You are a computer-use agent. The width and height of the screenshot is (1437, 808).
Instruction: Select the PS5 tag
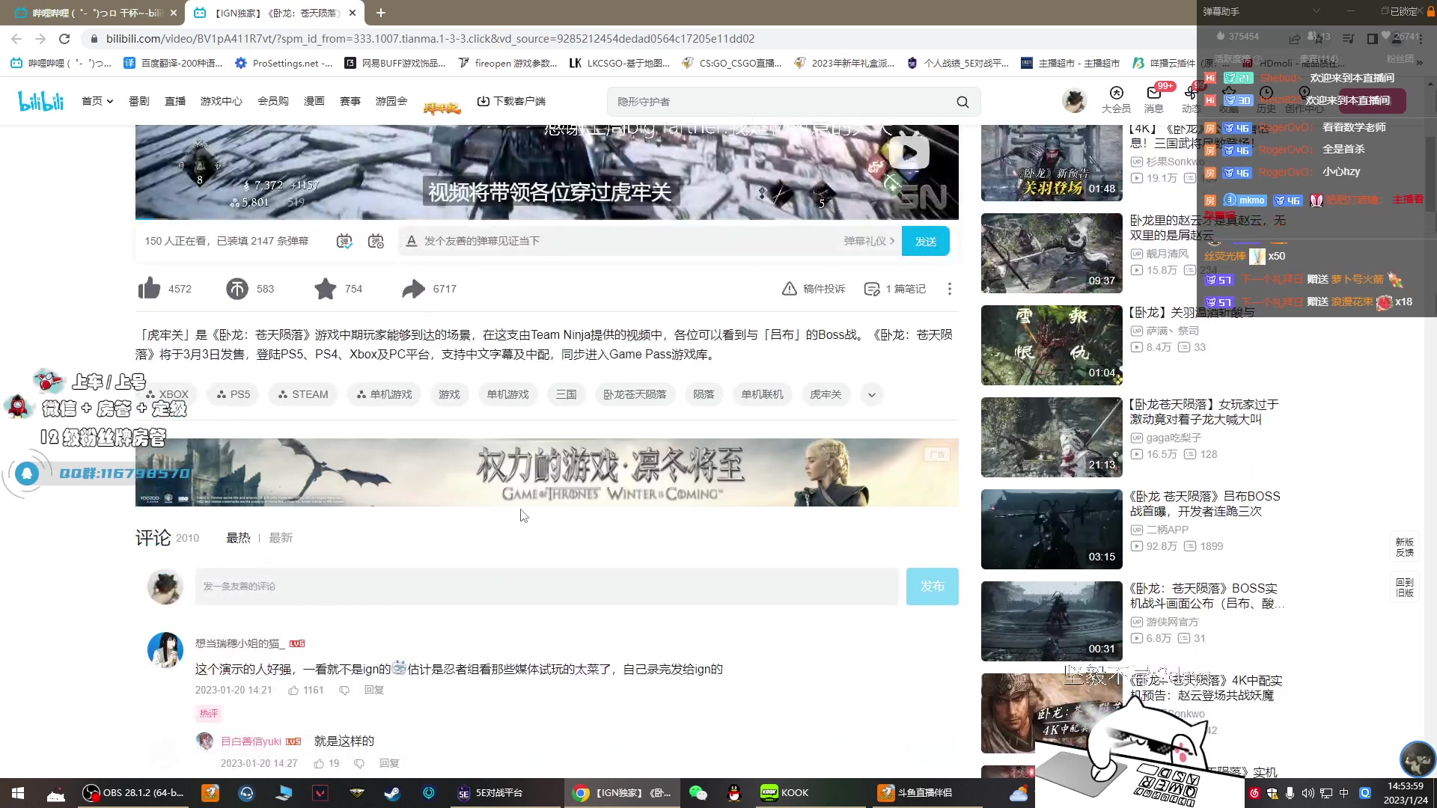[x=233, y=394]
